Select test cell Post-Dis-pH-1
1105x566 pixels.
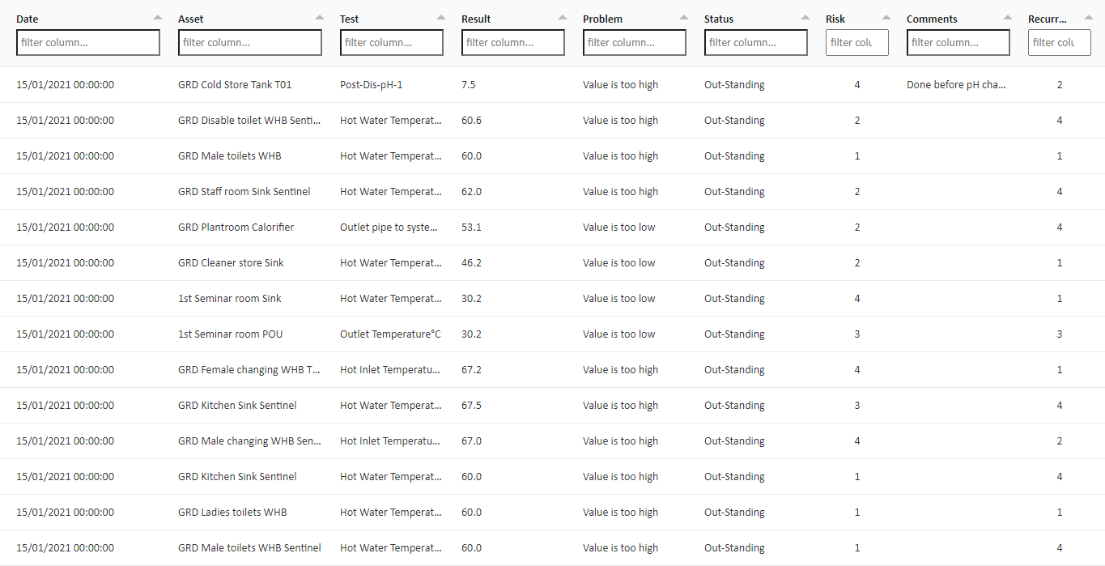click(371, 84)
